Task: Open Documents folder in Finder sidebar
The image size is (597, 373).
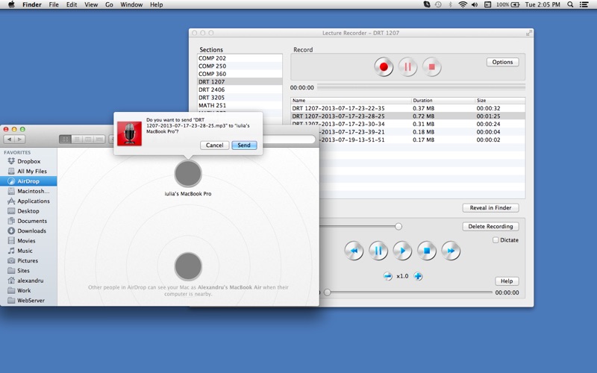Action: 28,221
